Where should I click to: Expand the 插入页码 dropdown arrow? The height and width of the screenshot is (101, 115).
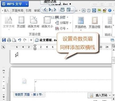(110, 95)
